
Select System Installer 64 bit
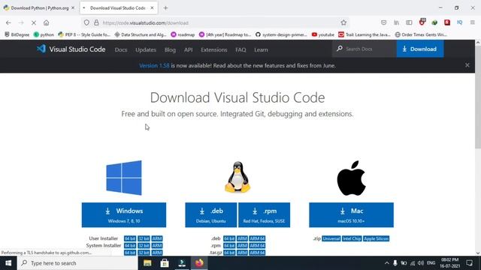[x=130, y=245]
